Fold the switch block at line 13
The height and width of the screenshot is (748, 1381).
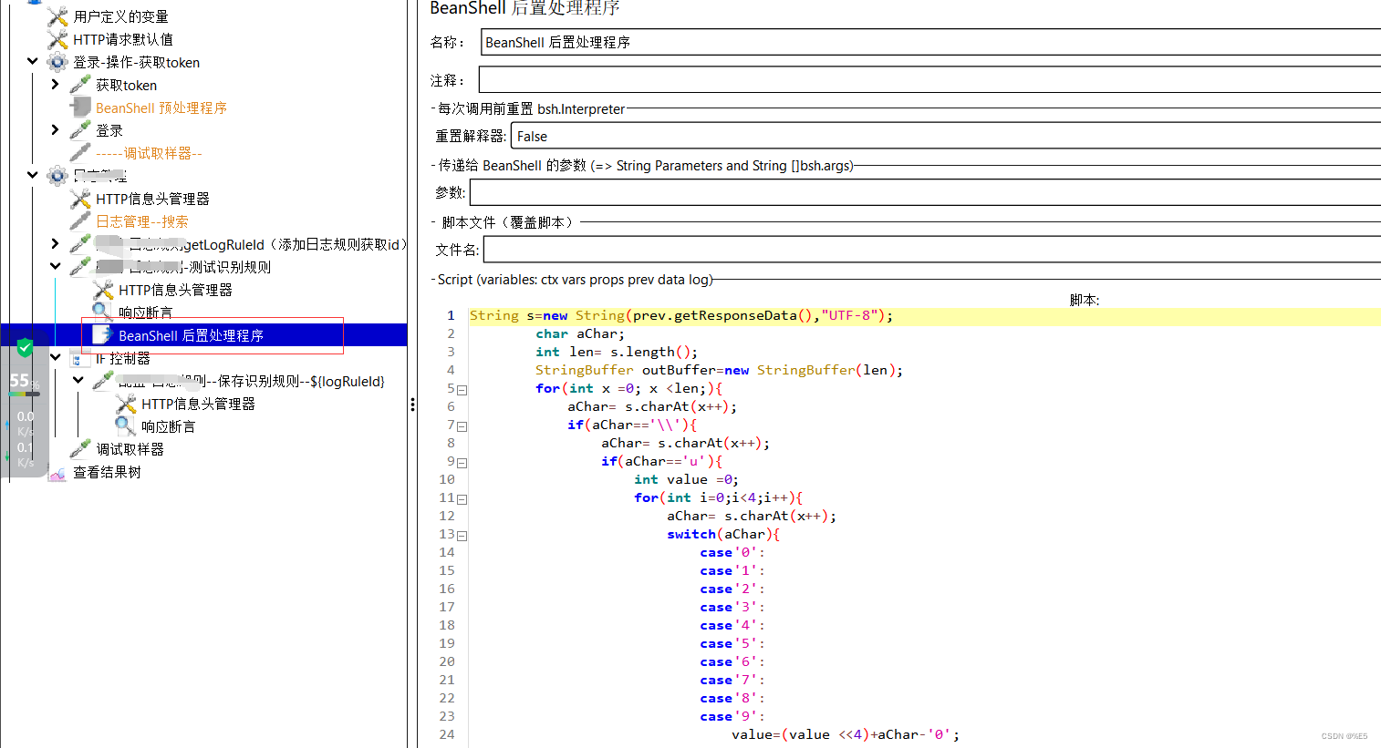coord(462,536)
